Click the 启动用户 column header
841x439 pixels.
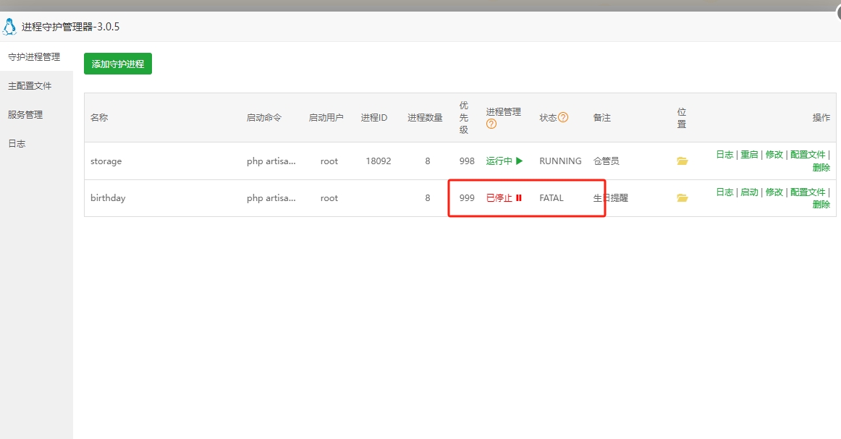pyautogui.click(x=326, y=117)
